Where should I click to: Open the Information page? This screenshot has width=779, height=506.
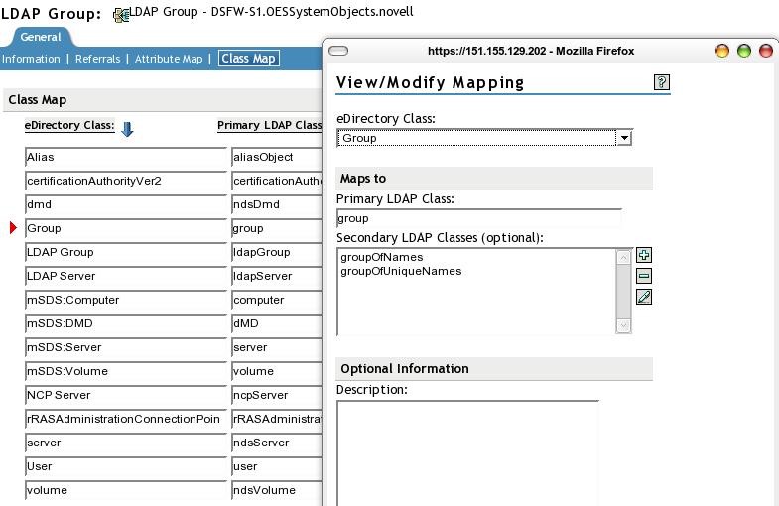pyautogui.click(x=31, y=59)
